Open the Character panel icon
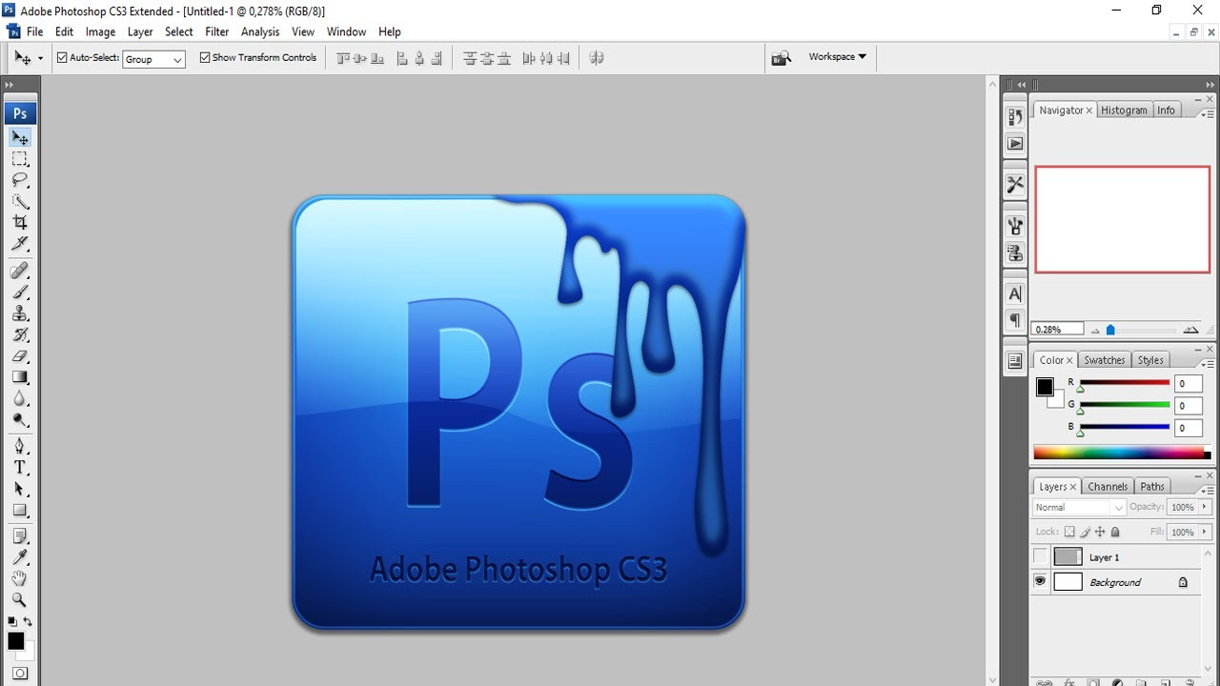This screenshot has height=686, width=1220. pos(1015,293)
